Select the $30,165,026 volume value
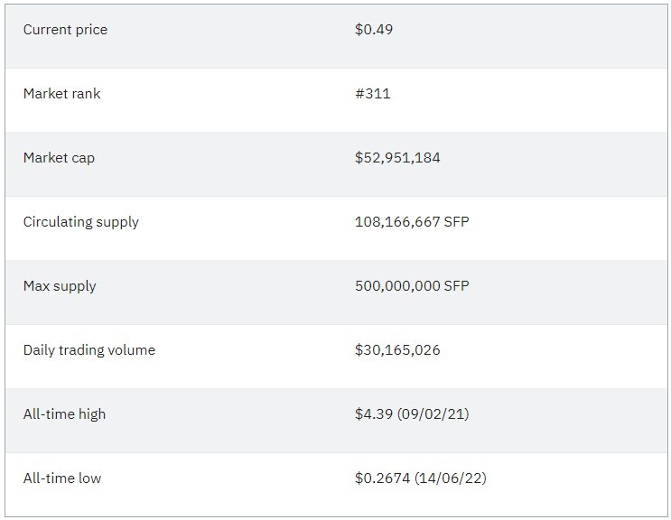Screen dimensions: 671x520 point(397,349)
